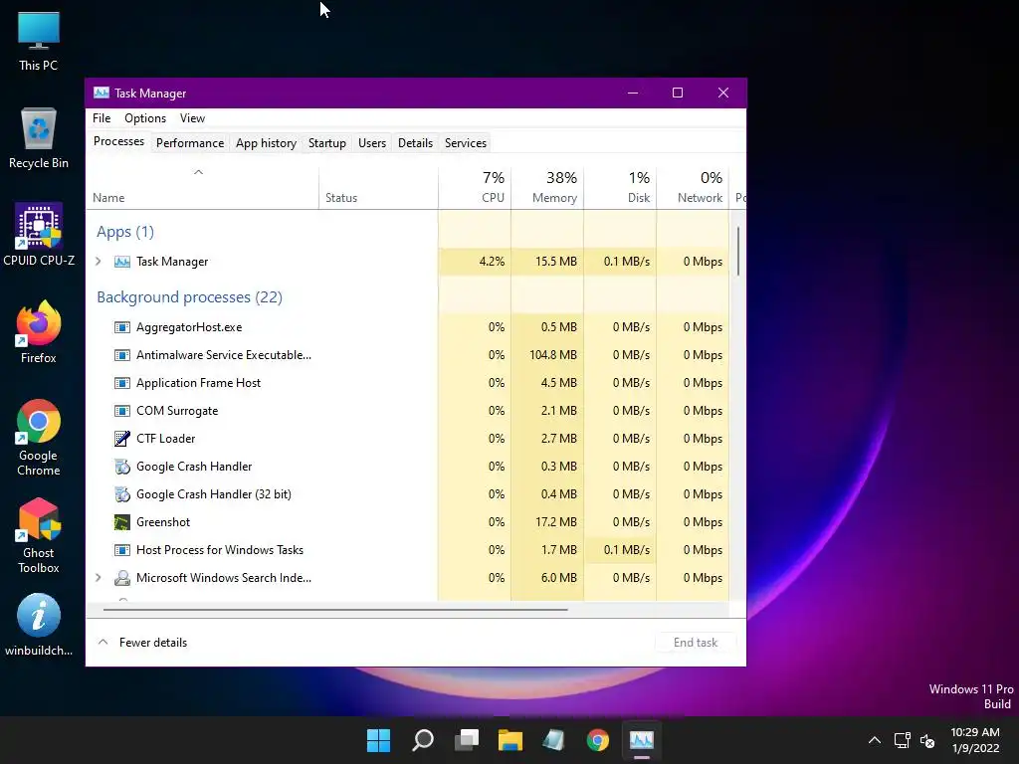
Task: Switch to the Performance tab
Action: coord(190,143)
